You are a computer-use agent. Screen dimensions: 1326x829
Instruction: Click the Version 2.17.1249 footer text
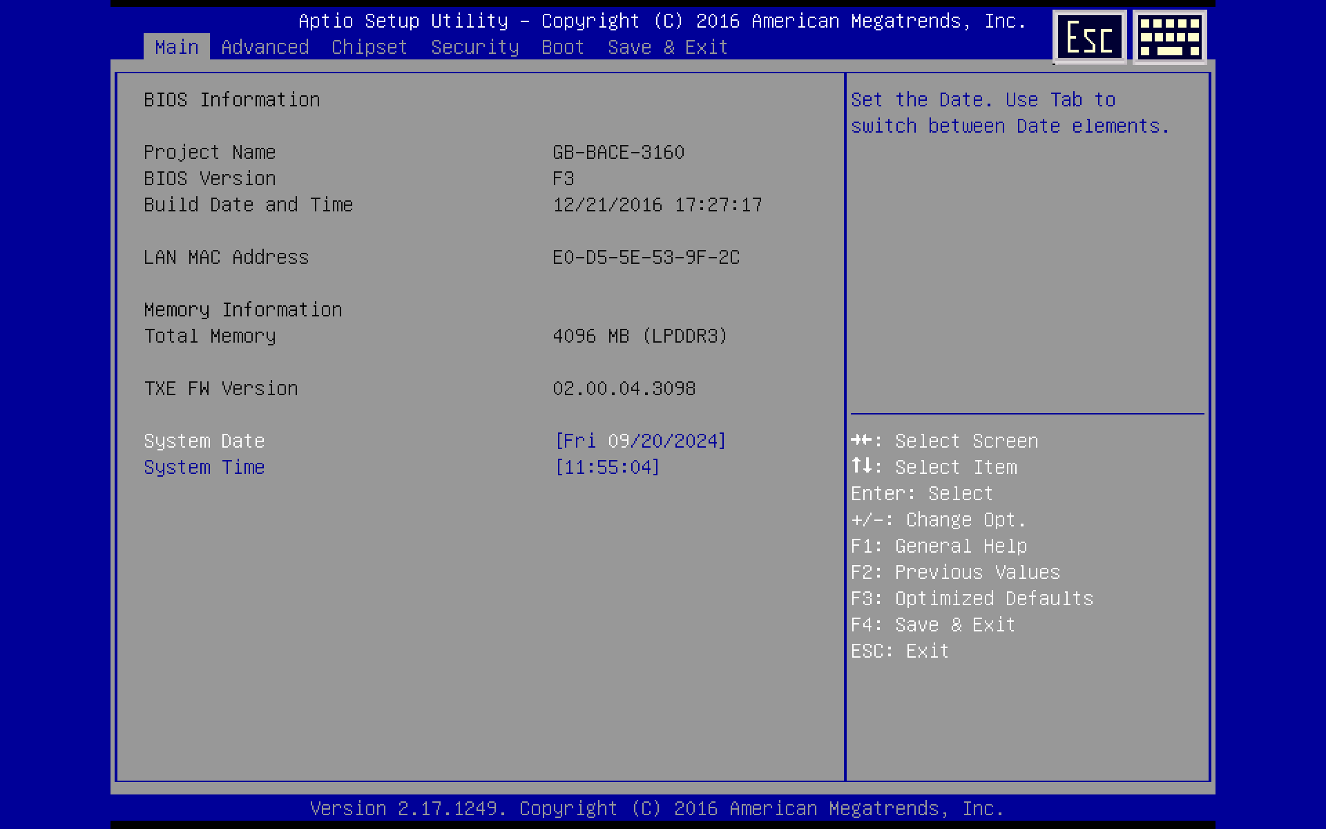pos(657,808)
